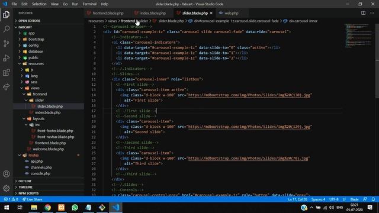Open channels.php in the routes folder
379x213 pixels.
(41, 167)
